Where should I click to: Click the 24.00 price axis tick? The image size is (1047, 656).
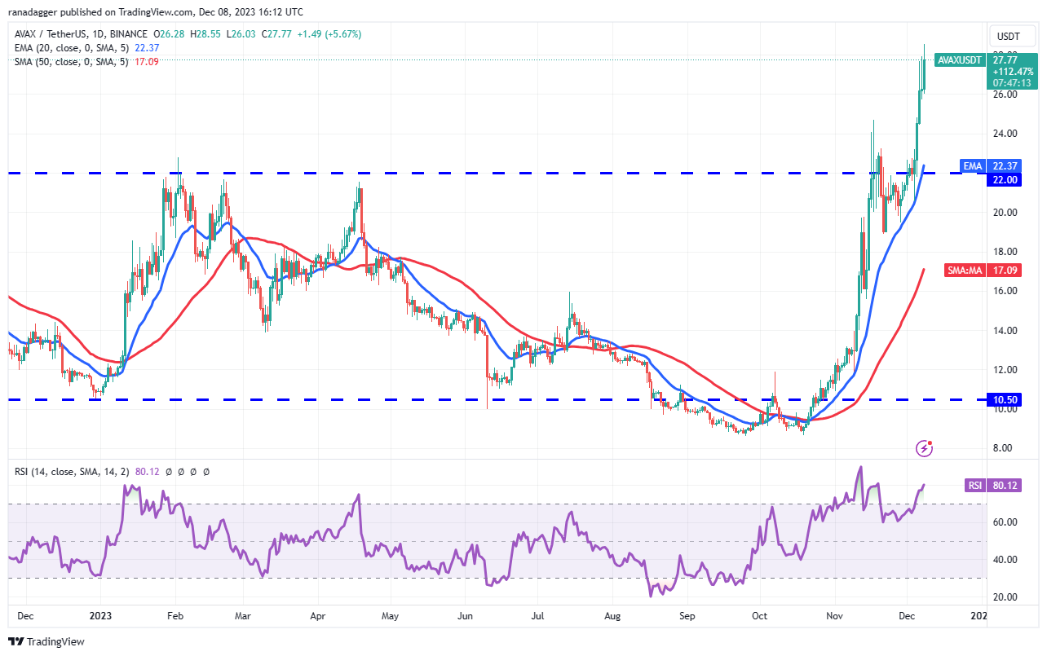coord(1004,134)
